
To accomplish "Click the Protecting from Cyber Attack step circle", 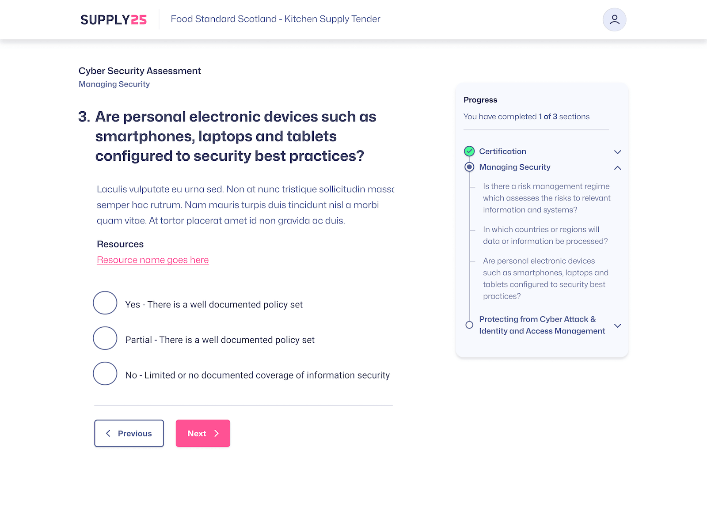I will click(x=469, y=325).
